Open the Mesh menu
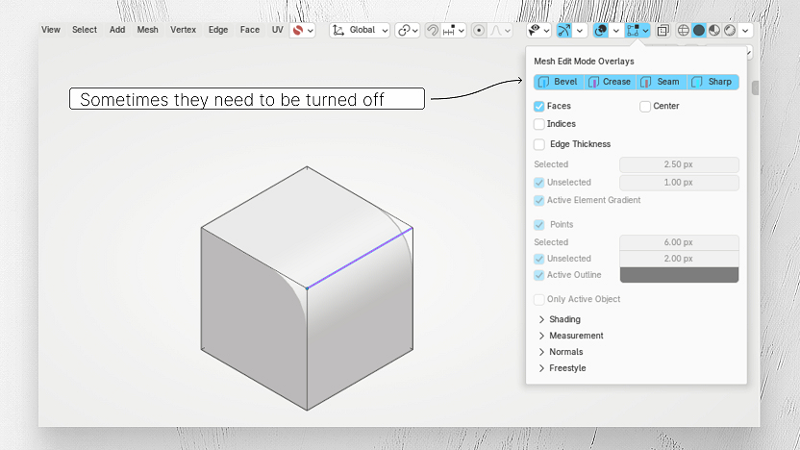Screen dimensions: 800x450 pos(147,30)
